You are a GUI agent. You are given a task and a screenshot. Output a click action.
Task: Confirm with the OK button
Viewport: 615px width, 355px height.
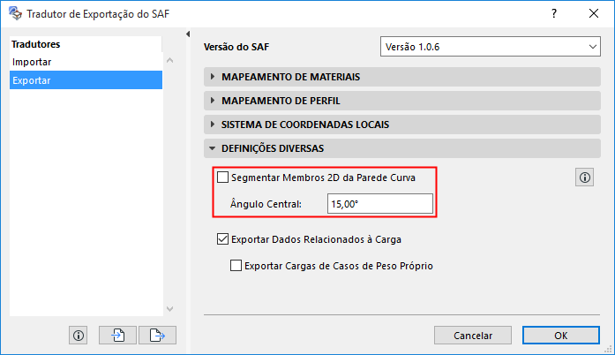(561, 336)
